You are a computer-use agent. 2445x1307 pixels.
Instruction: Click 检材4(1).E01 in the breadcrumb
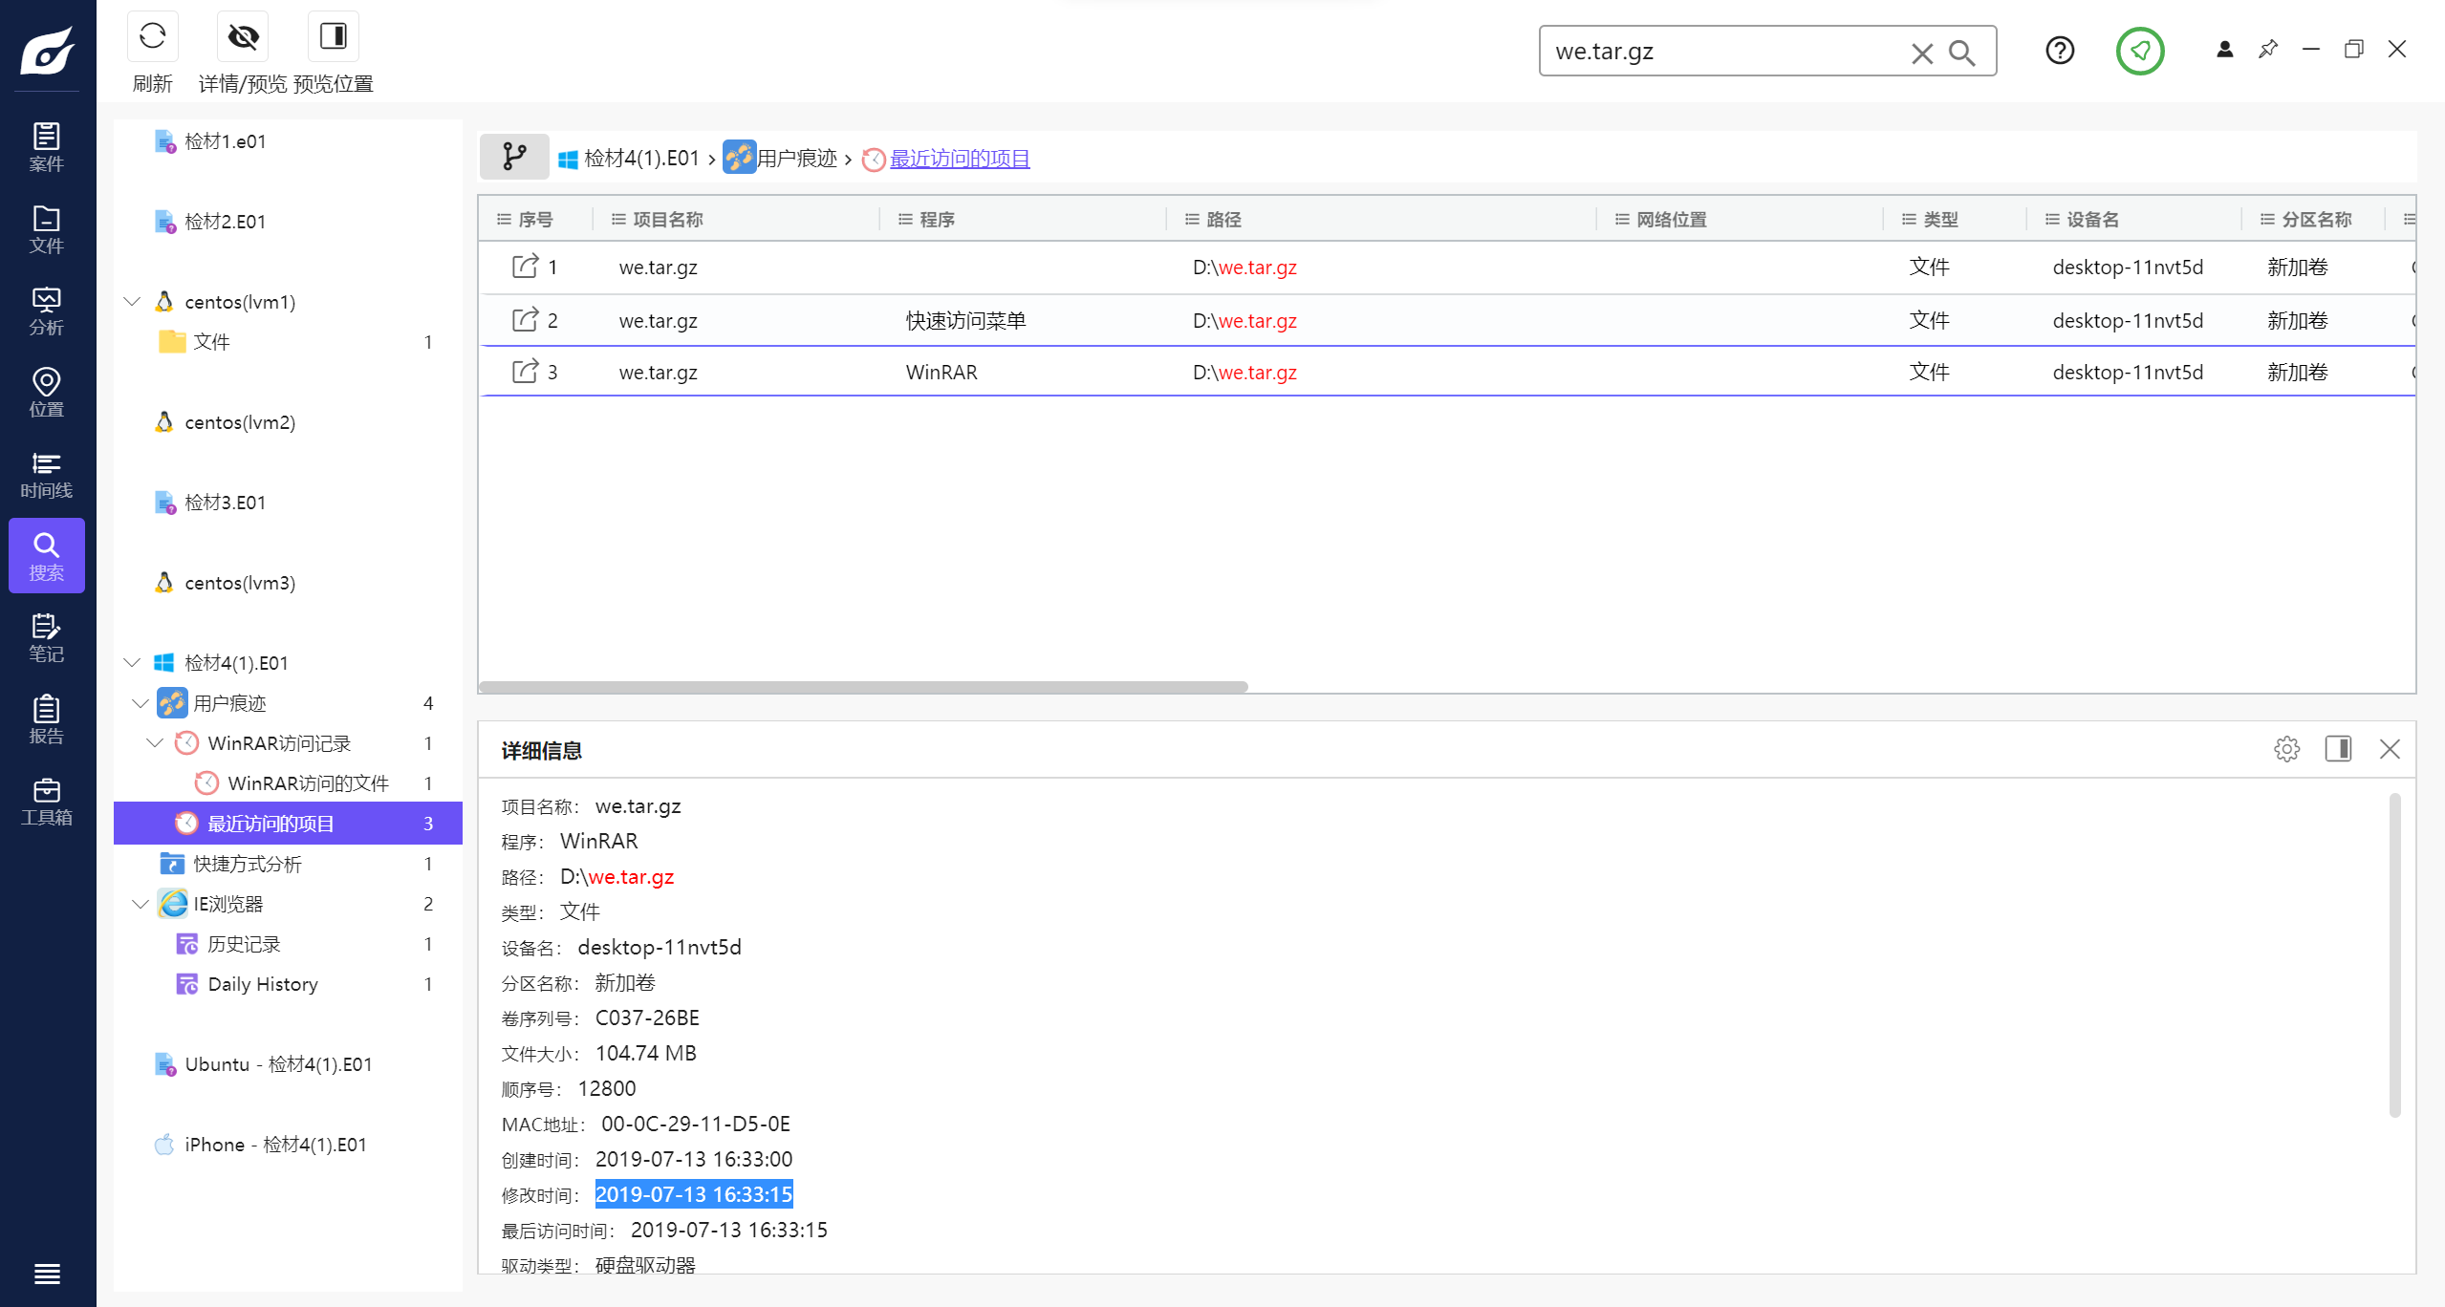[641, 159]
